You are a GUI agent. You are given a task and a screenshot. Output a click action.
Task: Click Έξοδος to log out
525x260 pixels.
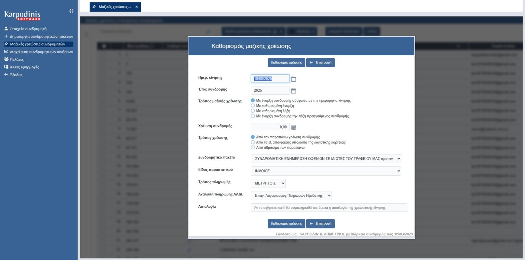(16, 75)
